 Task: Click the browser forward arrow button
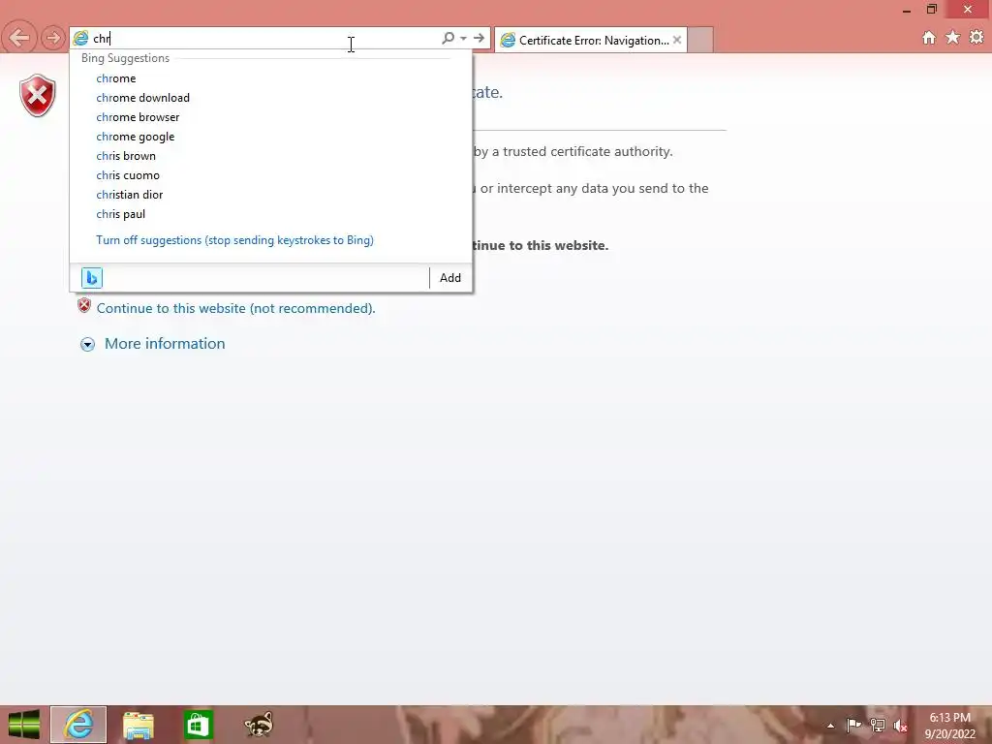(x=53, y=38)
